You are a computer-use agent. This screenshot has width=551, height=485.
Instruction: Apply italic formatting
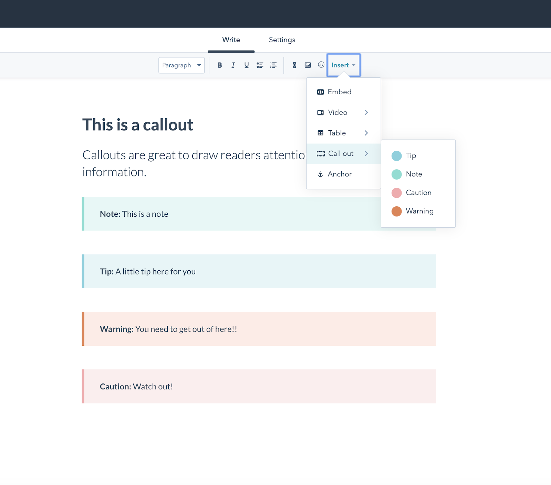233,65
